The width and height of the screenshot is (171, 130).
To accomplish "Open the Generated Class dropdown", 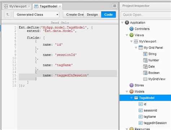I will (x=36, y=15).
